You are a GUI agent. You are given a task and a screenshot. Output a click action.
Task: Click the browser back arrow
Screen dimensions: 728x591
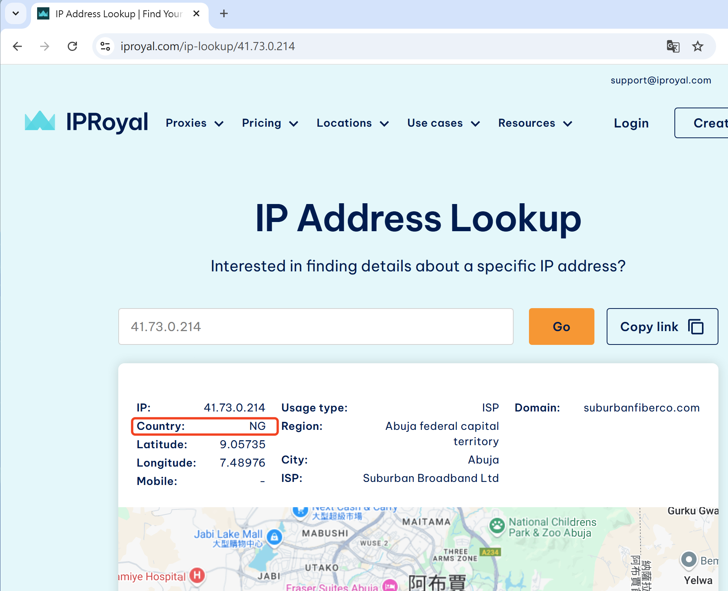click(x=18, y=46)
